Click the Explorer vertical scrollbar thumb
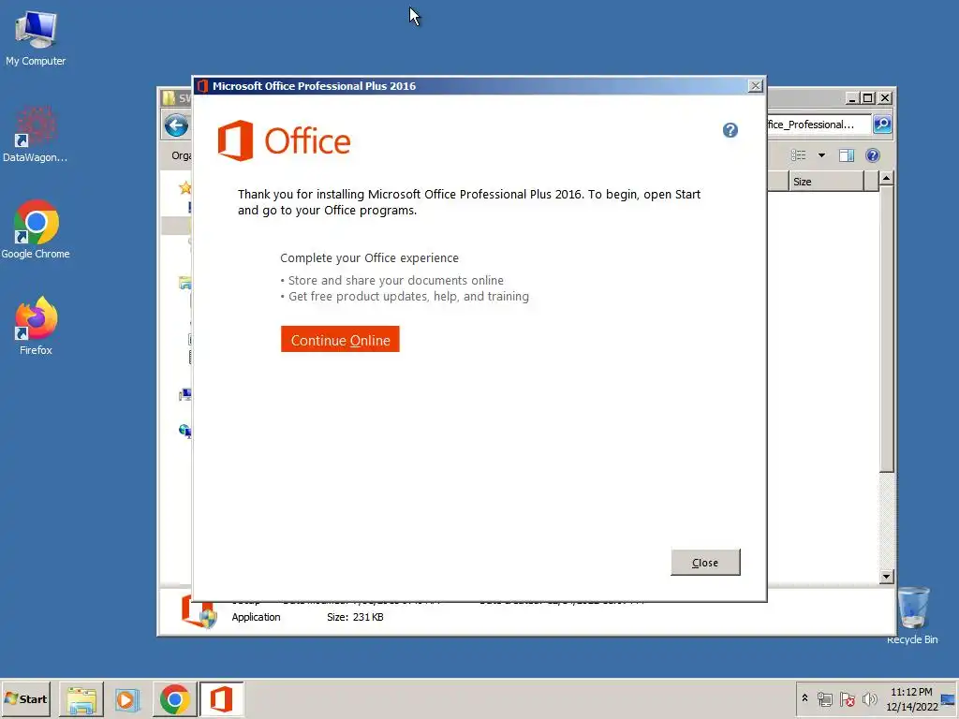 coord(886,329)
